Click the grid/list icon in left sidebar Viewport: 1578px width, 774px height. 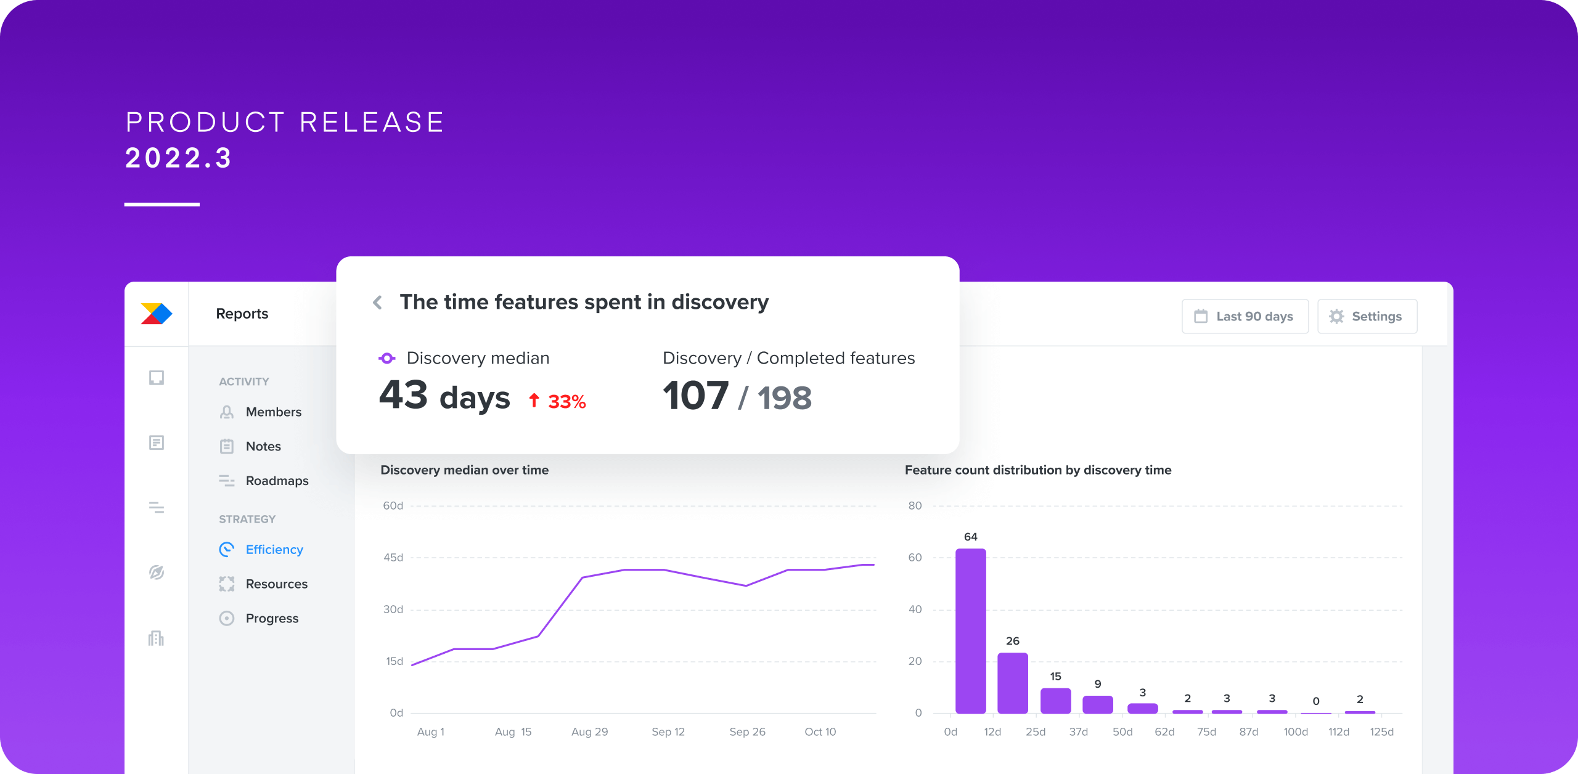[157, 507]
